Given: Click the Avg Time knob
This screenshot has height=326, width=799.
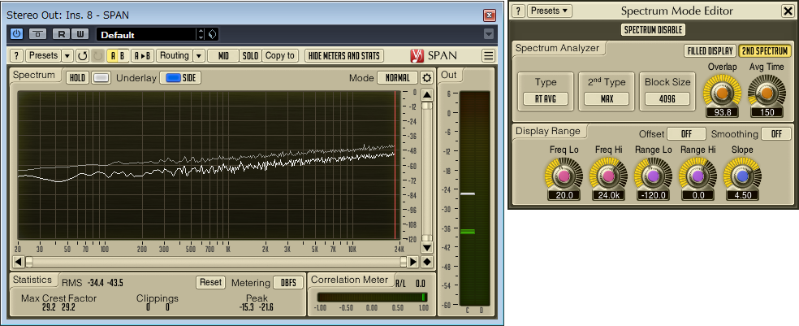Looking at the screenshot, I should (767, 93).
